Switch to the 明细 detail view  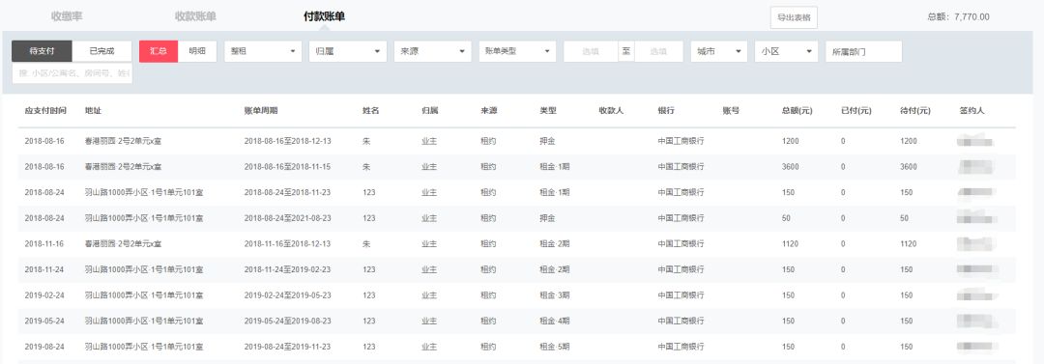coord(197,51)
